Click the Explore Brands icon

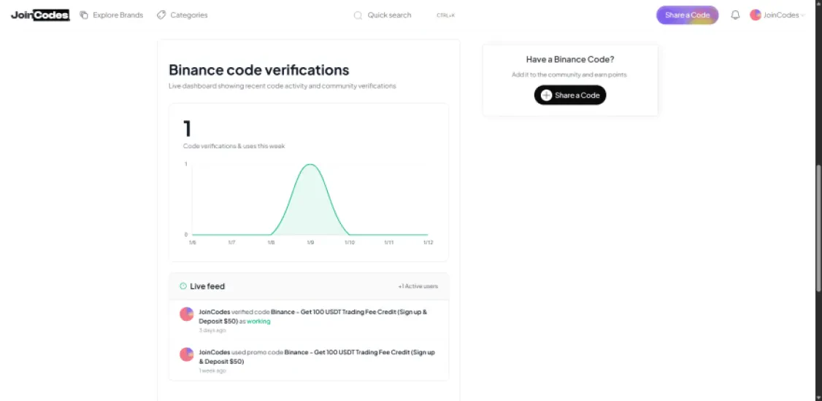click(x=84, y=15)
